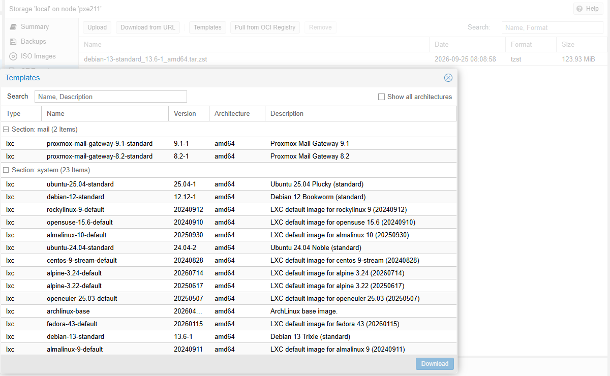Select rockylinux-9-default template row
The image size is (610, 376).
click(x=229, y=210)
